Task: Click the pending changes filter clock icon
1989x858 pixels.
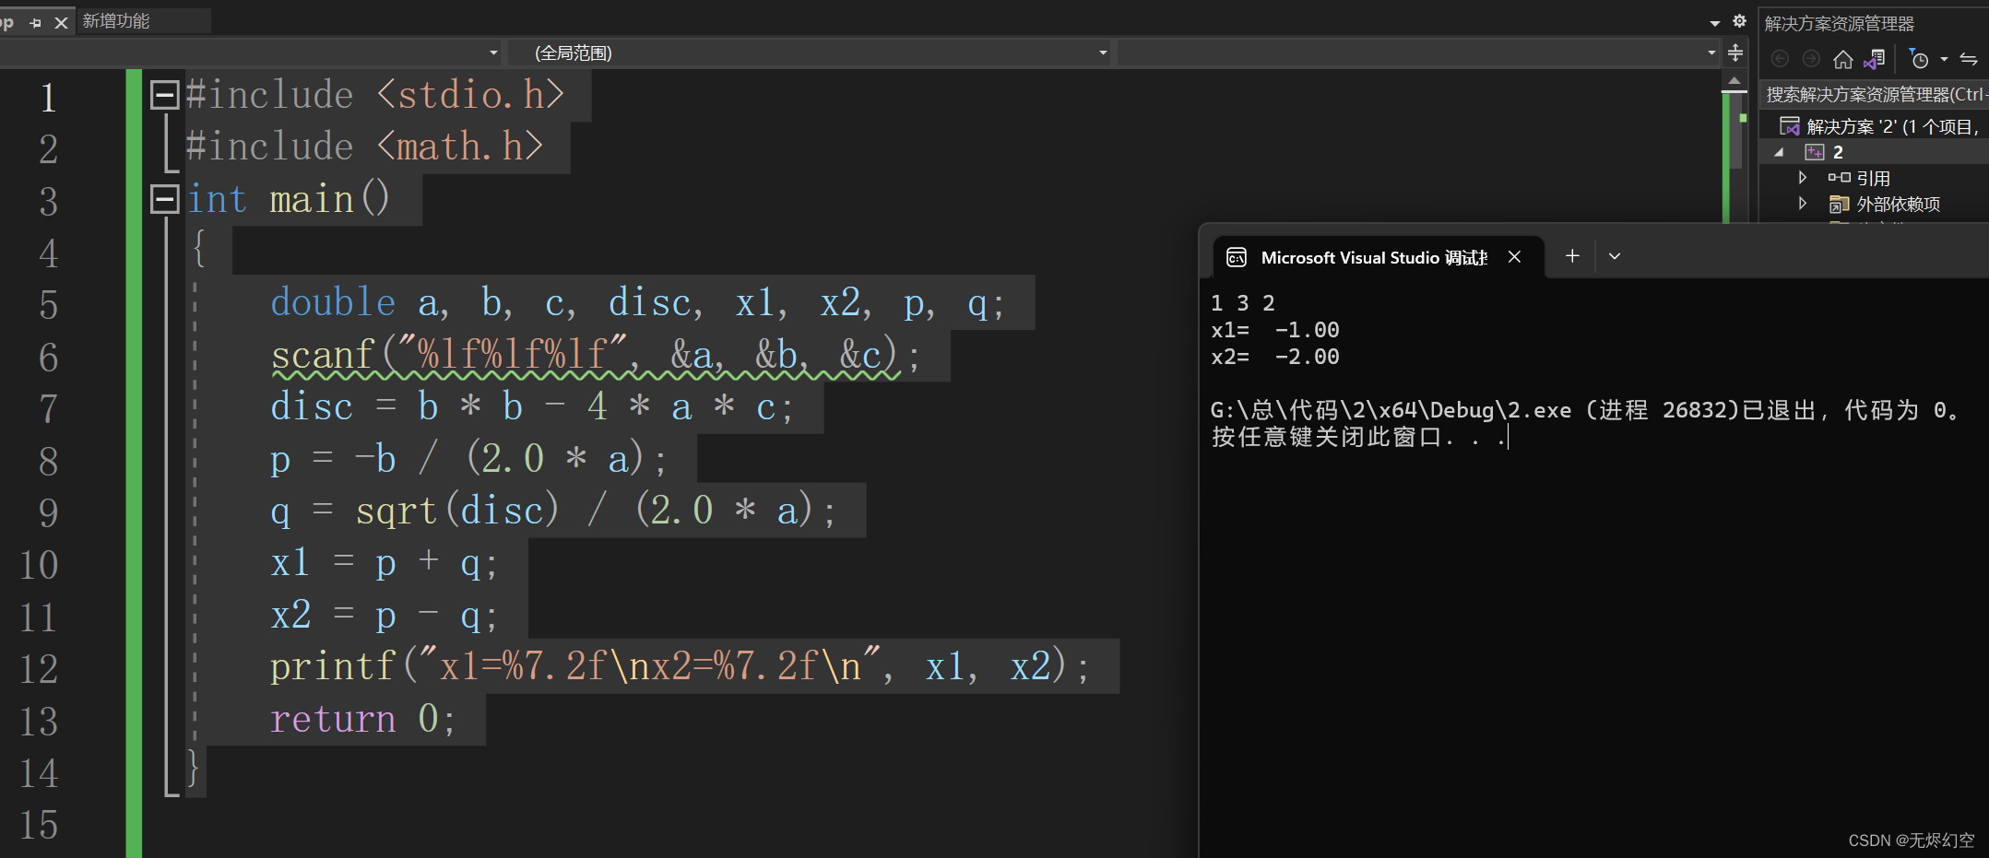Action: coord(1919,60)
